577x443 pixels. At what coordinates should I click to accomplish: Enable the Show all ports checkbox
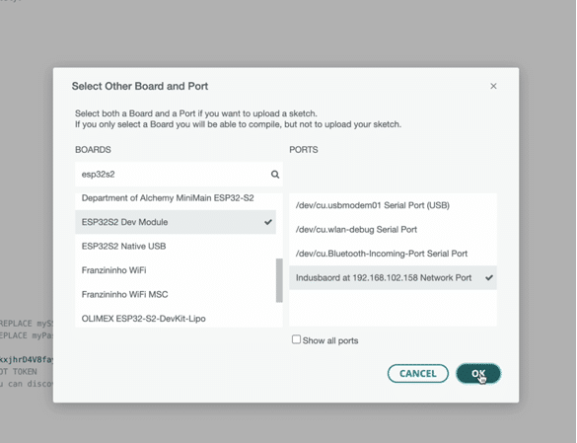click(x=296, y=339)
